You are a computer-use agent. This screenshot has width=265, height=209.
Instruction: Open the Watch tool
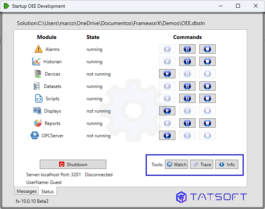point(177,164)
